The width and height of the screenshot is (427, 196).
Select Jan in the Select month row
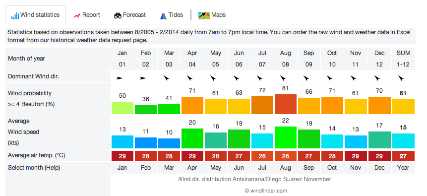pyautogui.click(x=122, y=168)
